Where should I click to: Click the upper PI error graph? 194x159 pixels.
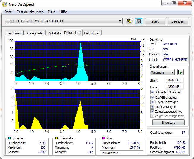coord(78,61)
